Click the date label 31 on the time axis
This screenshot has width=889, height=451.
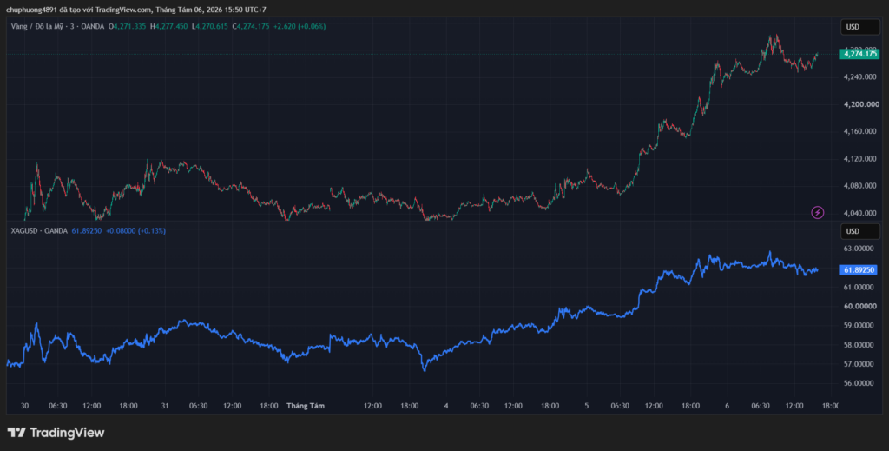[x=165, y=406]
